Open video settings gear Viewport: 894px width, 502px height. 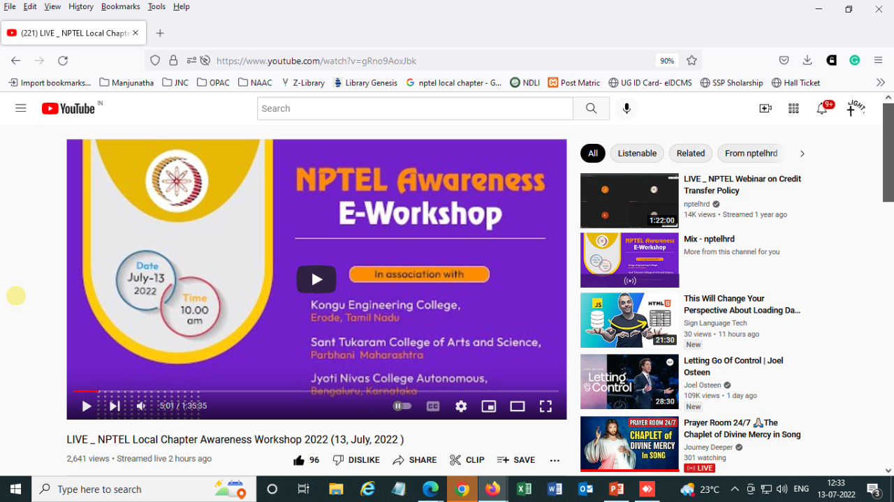click(461, 406)
